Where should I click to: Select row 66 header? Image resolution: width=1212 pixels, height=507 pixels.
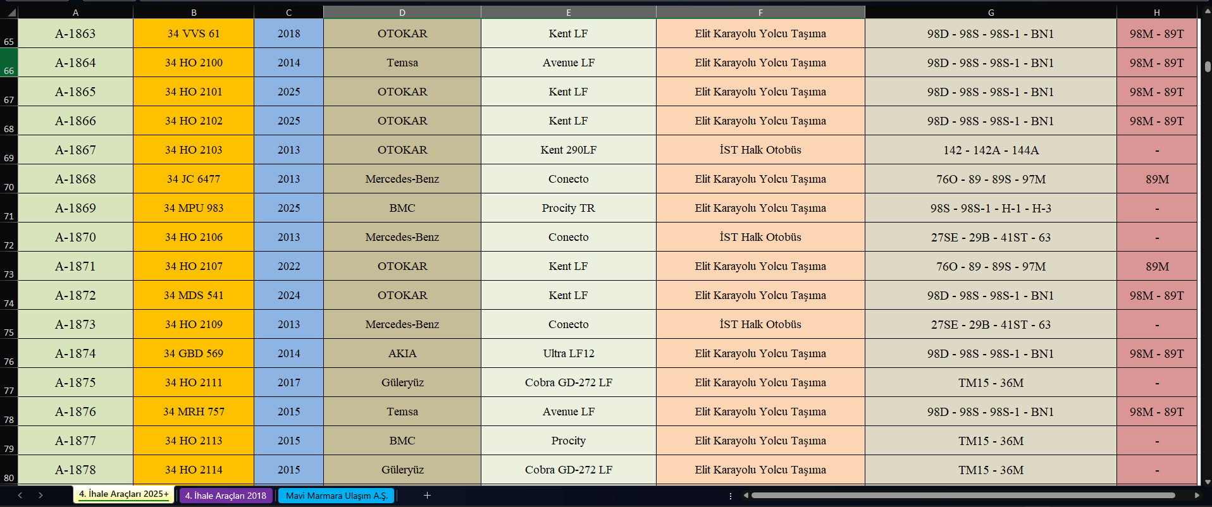click(9, 63)
